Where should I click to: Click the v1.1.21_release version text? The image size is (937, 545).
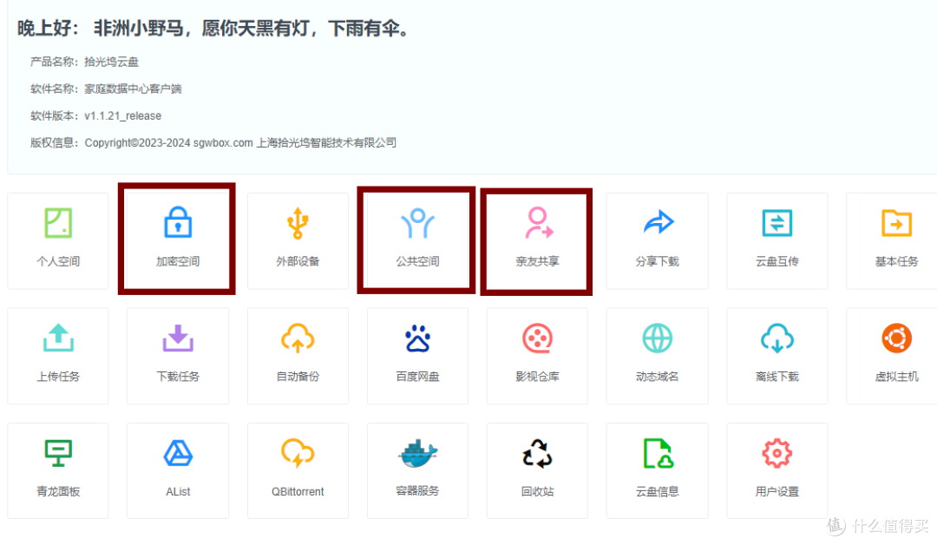coord(122,116)
